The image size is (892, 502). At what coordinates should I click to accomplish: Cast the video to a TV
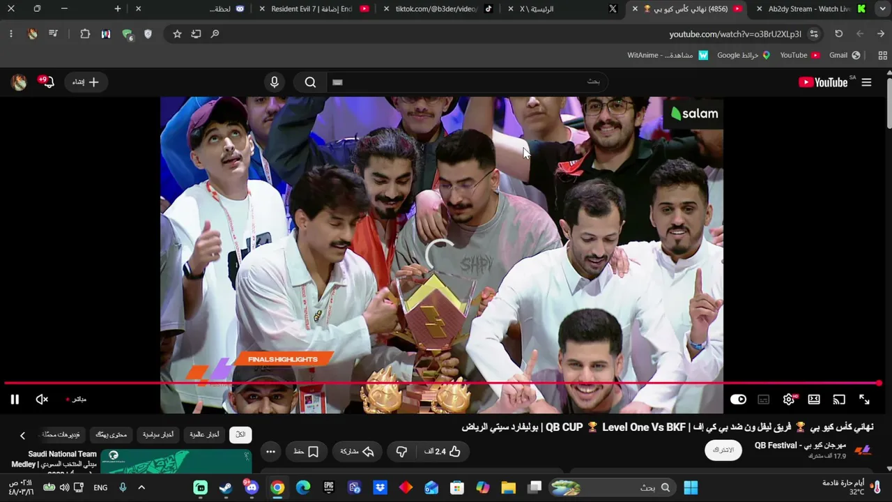[x=839, y=400]
